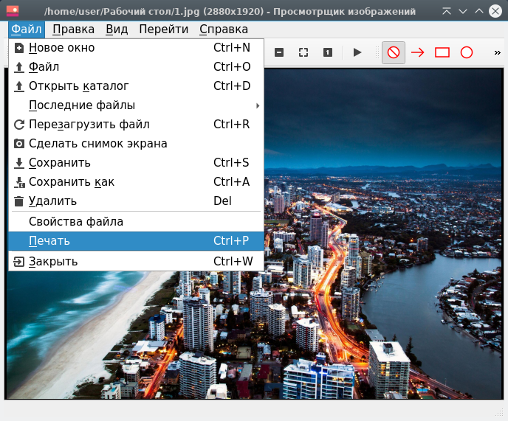Click the zoom out toolbar icon
508x421 pixels.
point(279,52)
